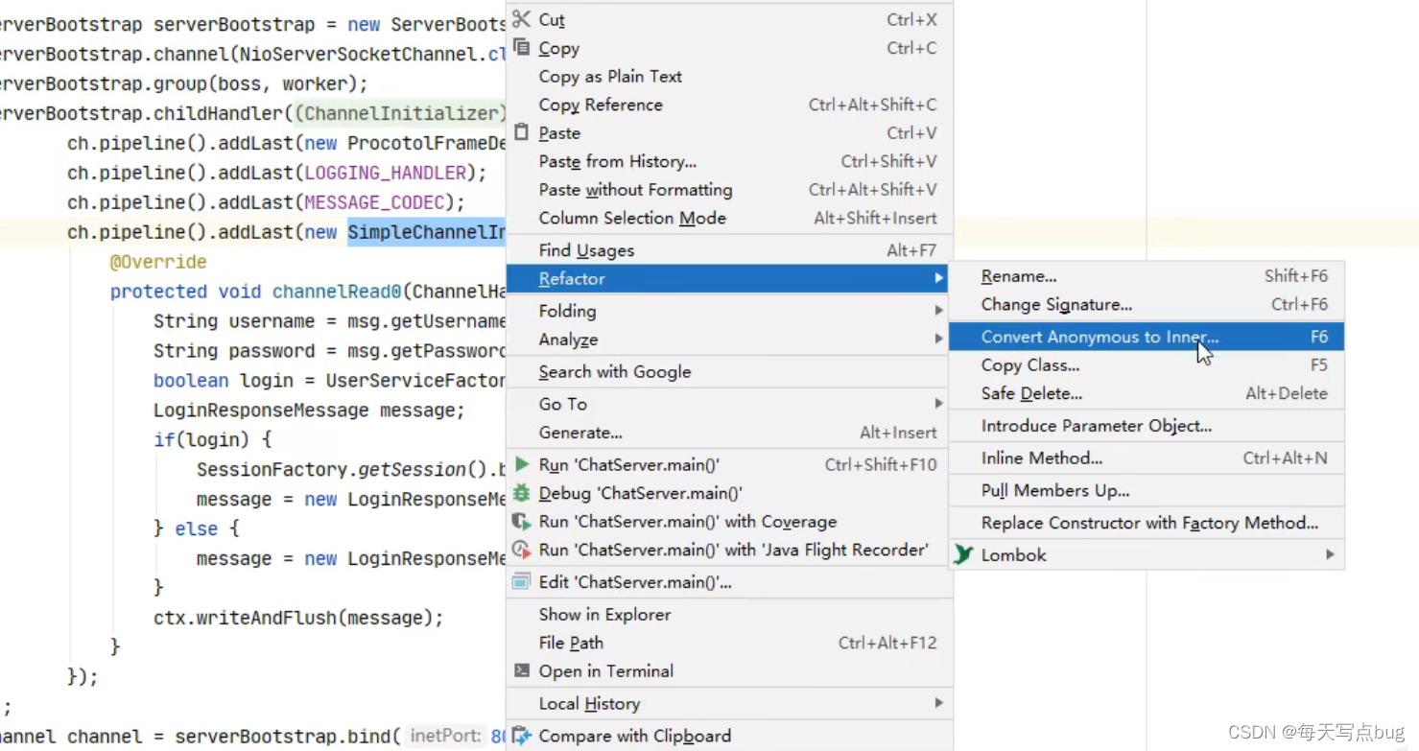Screen dimensions: 1419x751
Task: Choose Copy from the context menu
Action: pos(729,48)
